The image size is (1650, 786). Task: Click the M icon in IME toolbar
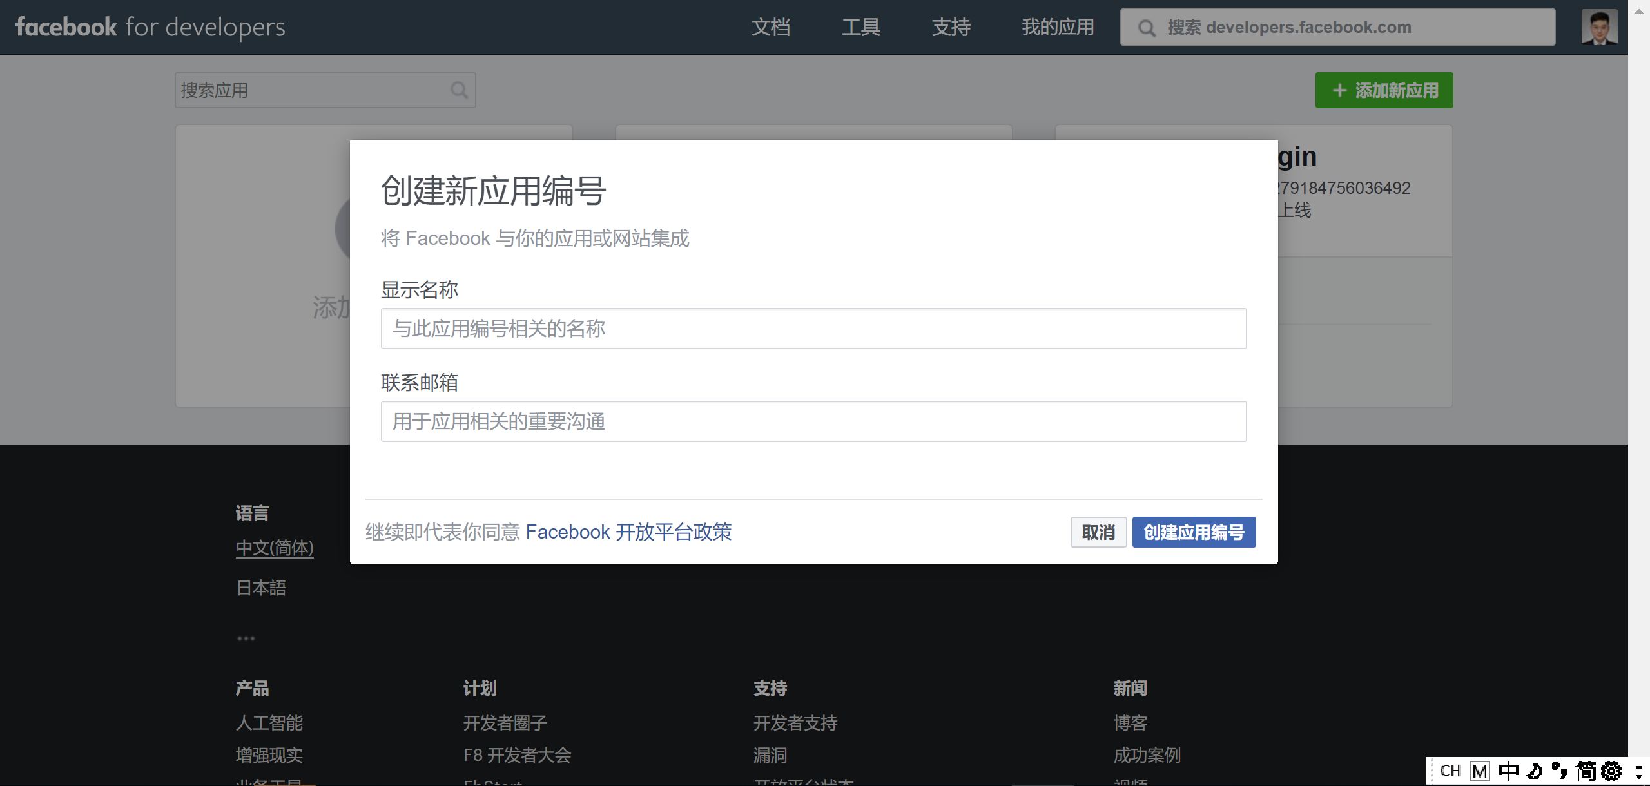click(x=1480, y=771)
